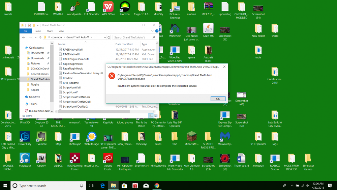Switch to the Home ribbon tab
This screenshot has height=190, width=337.
click(x=38, y=31)
